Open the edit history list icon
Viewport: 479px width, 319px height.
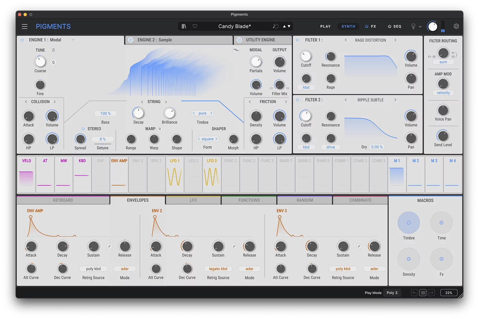tap(423, 293)
